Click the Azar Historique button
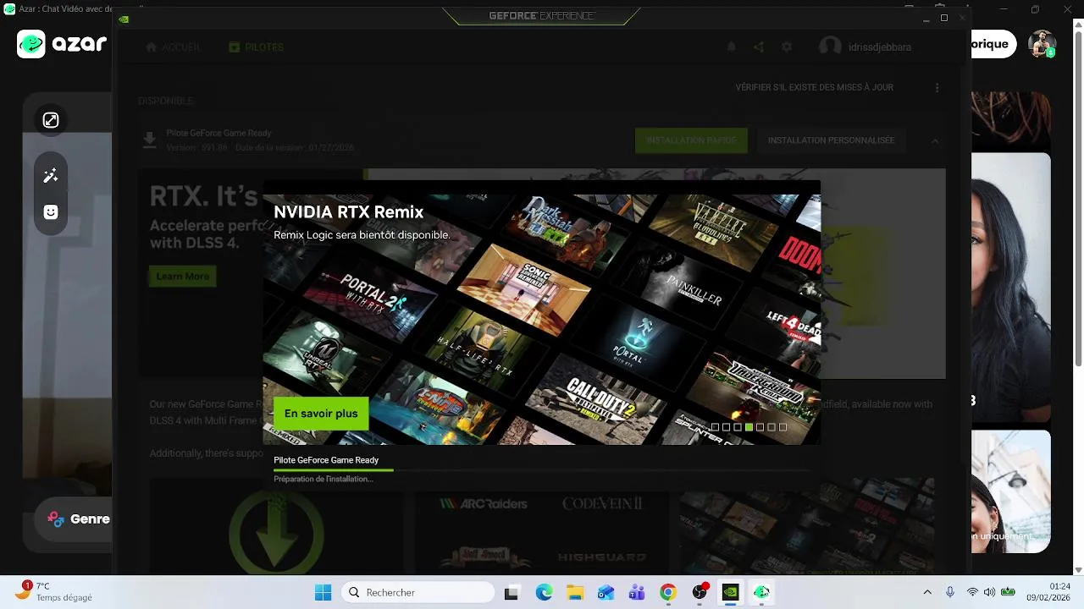1084x609 pixels. [993, 44]
